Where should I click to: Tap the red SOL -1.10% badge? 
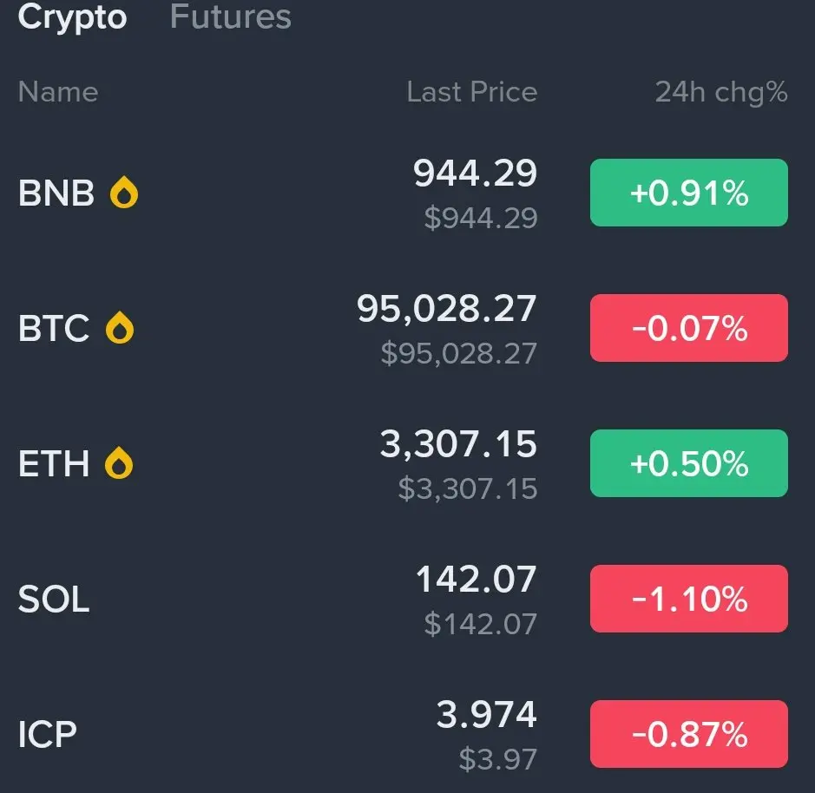click(x=688, y=599)
